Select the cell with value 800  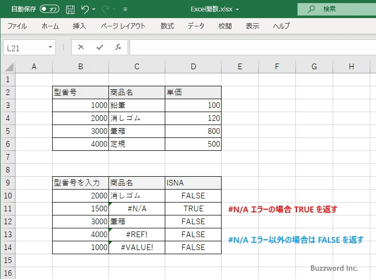pyautogui.click(x=193, y=131)
